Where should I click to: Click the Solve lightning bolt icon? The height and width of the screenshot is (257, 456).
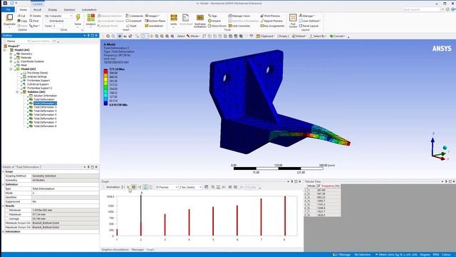pos(78,18)
